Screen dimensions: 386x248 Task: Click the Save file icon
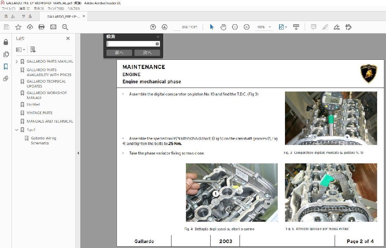click(7, 27)
